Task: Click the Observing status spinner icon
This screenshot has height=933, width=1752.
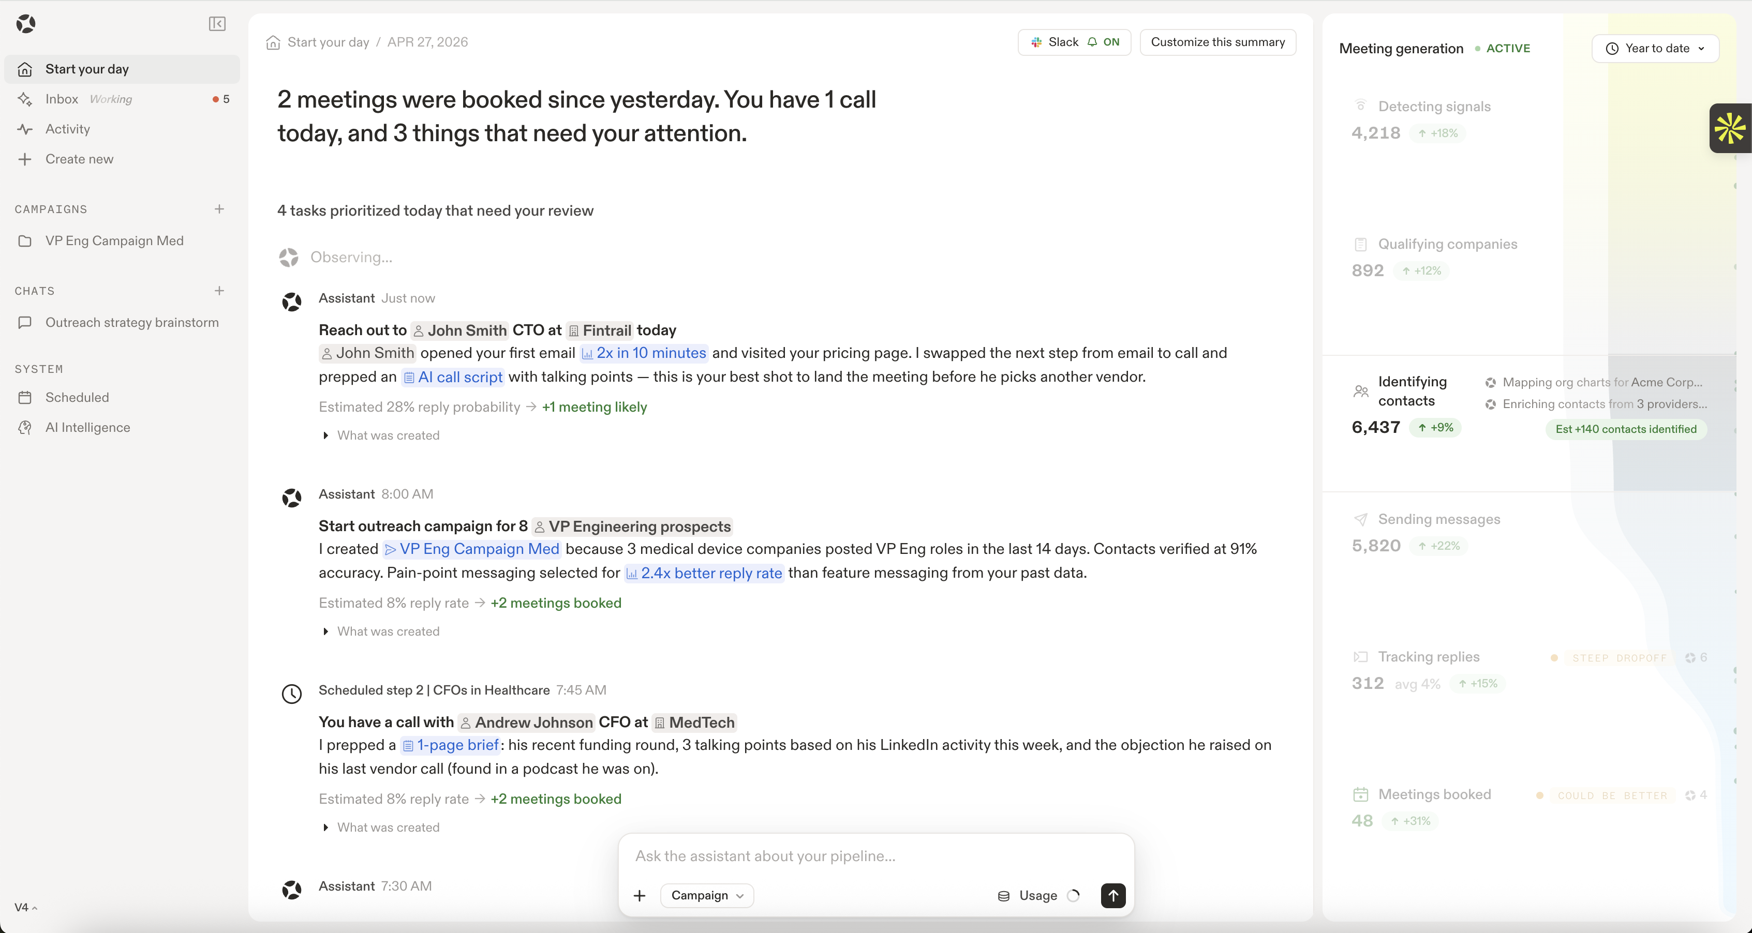Action: [x=288, y=257]
